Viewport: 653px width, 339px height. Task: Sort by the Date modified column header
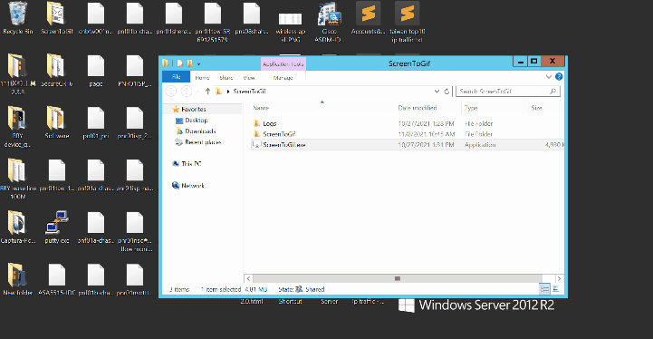click(x=418, y=108)
